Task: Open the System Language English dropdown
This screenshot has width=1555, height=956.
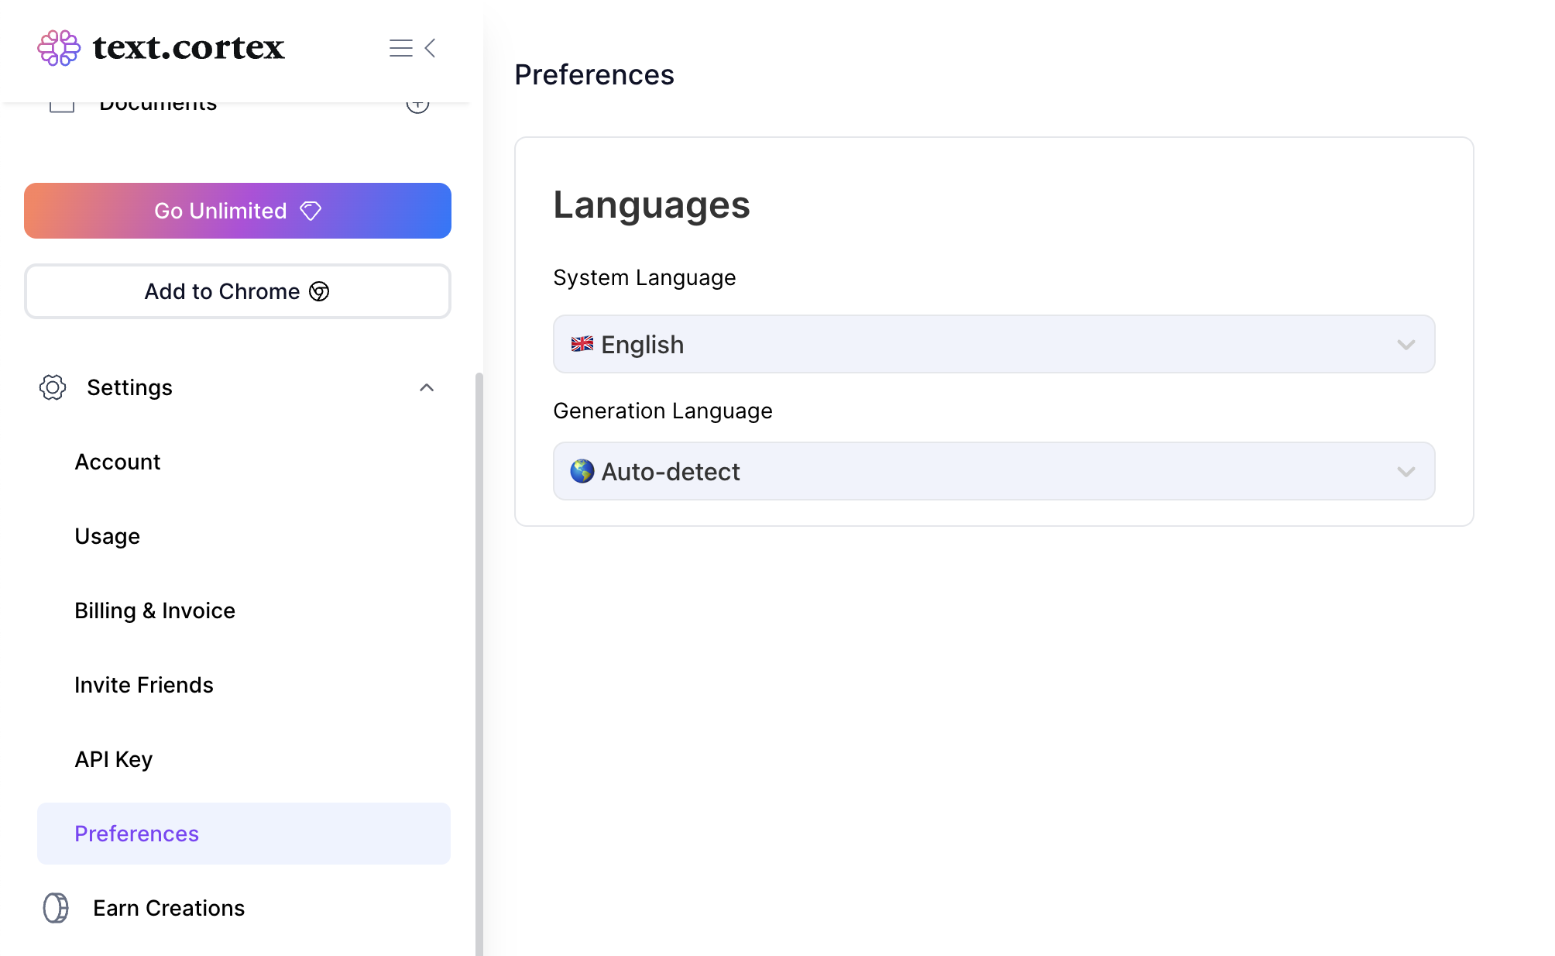Action: [994, 344]
